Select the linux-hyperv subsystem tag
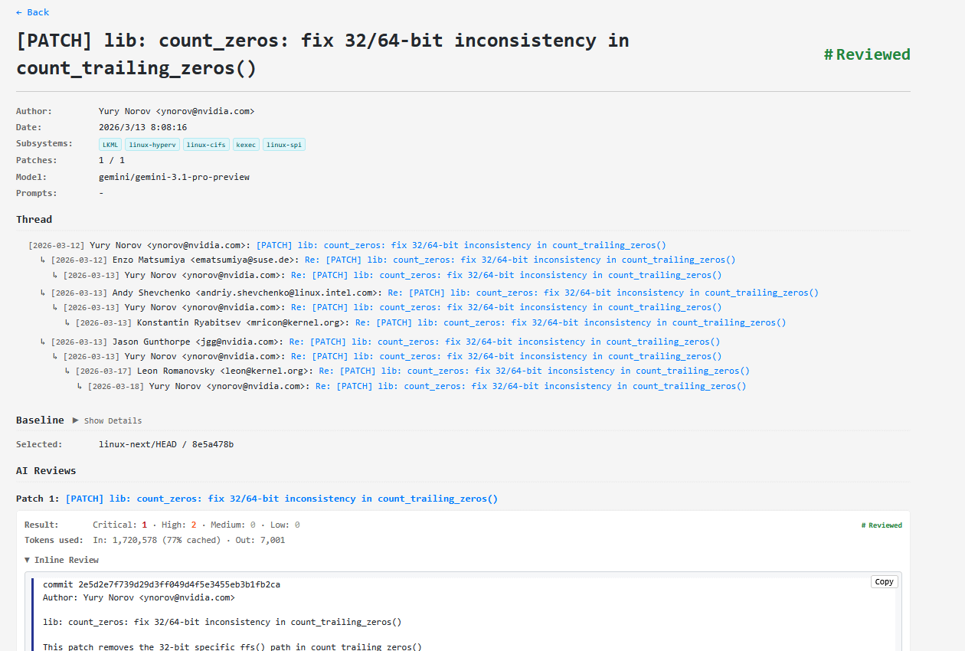965x651 pixels. (151, 145)
